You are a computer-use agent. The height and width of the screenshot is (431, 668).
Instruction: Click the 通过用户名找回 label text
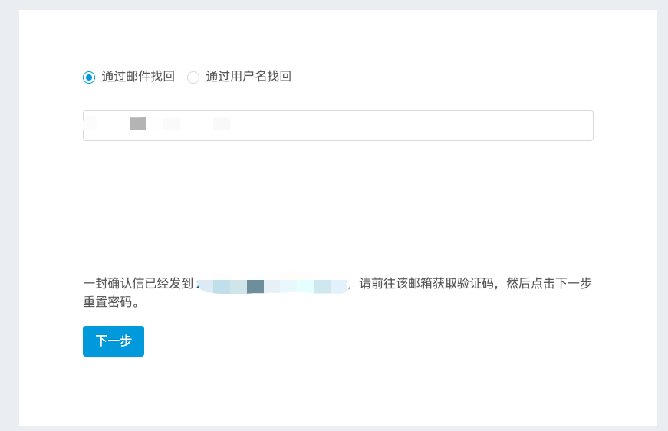[x=248, y=77]
